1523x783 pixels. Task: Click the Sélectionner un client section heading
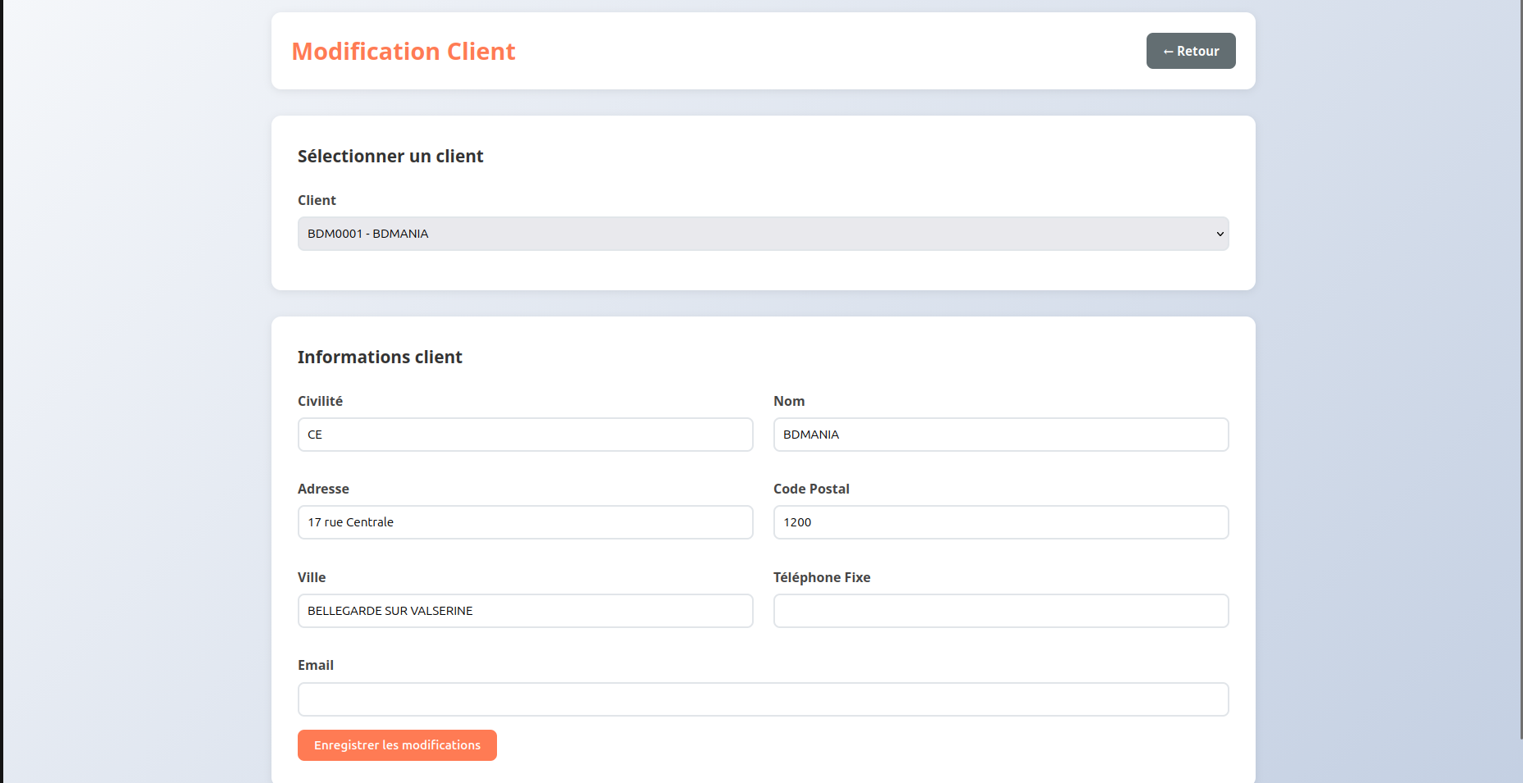pyautogui.click(x=390, y=156)
